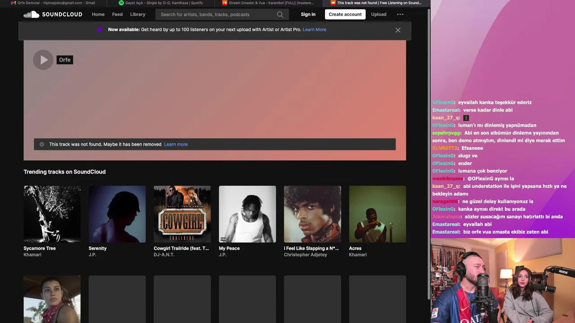Click the Orfe artist label
The width and height of the screenshot is (575, 323).
point(65,60)
